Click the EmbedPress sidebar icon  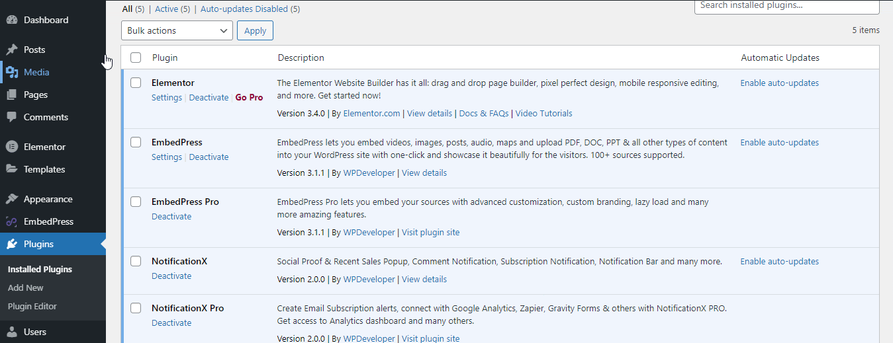[12, 221]
